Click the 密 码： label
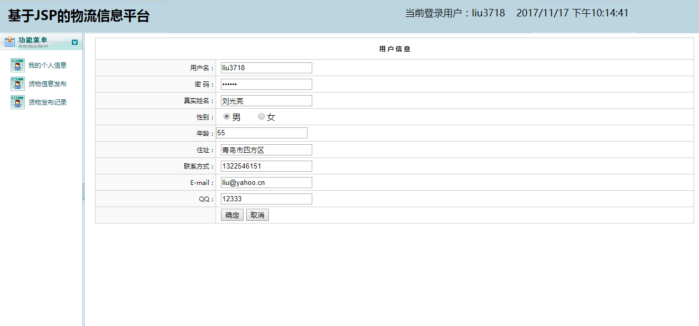The height and width of the screenshot is (326, 699). [x=204, y=85]
